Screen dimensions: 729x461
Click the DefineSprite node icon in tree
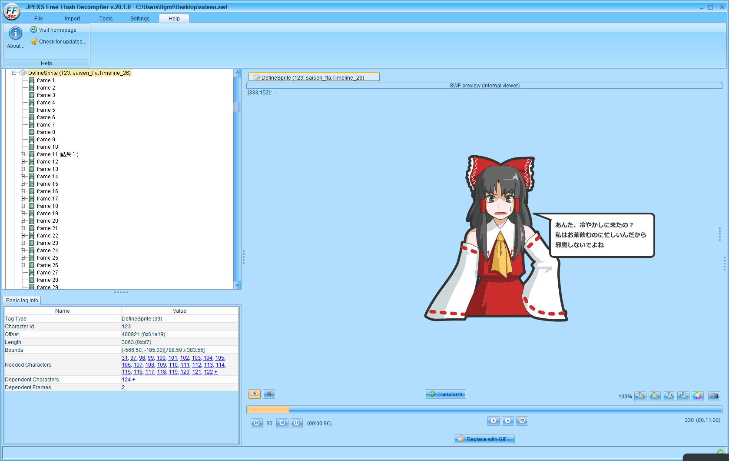pyautogui.click(x=23, y=73)
